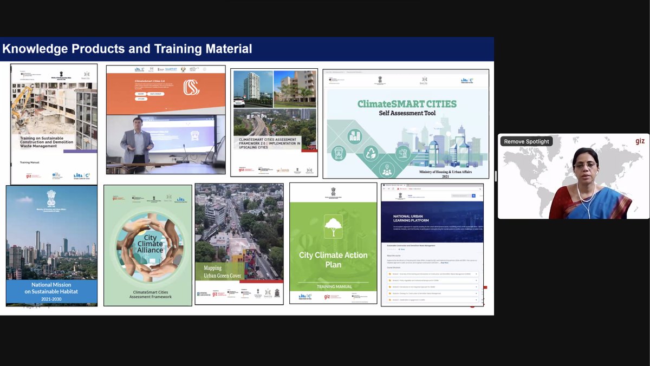
Task: Expand Module 3 in the course structure
Action: pos(433,287)
